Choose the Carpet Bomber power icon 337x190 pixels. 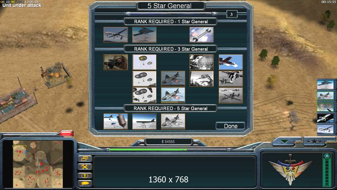click(x=144, y=35)
